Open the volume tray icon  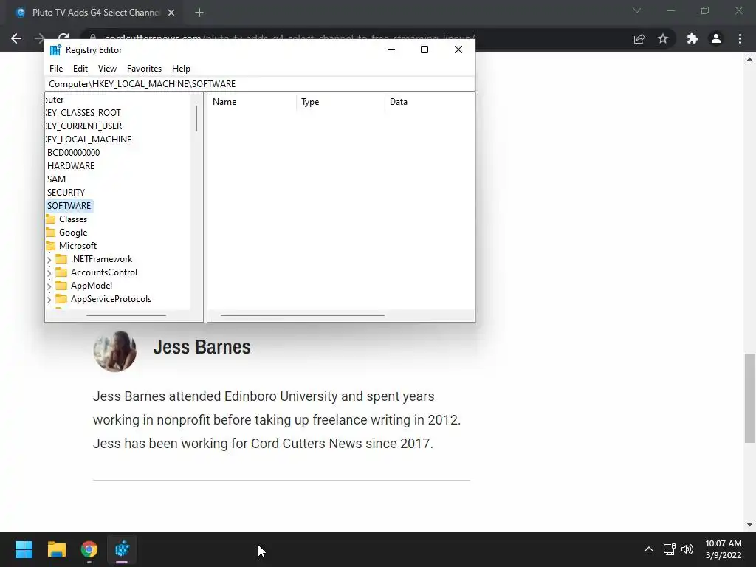687,549
